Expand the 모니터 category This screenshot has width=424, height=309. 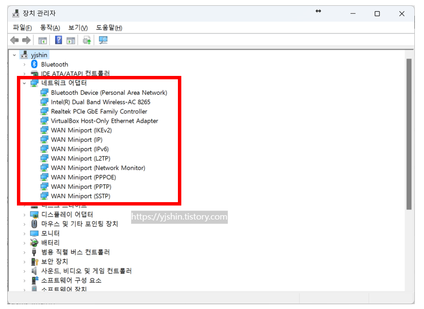coord(24,234)
